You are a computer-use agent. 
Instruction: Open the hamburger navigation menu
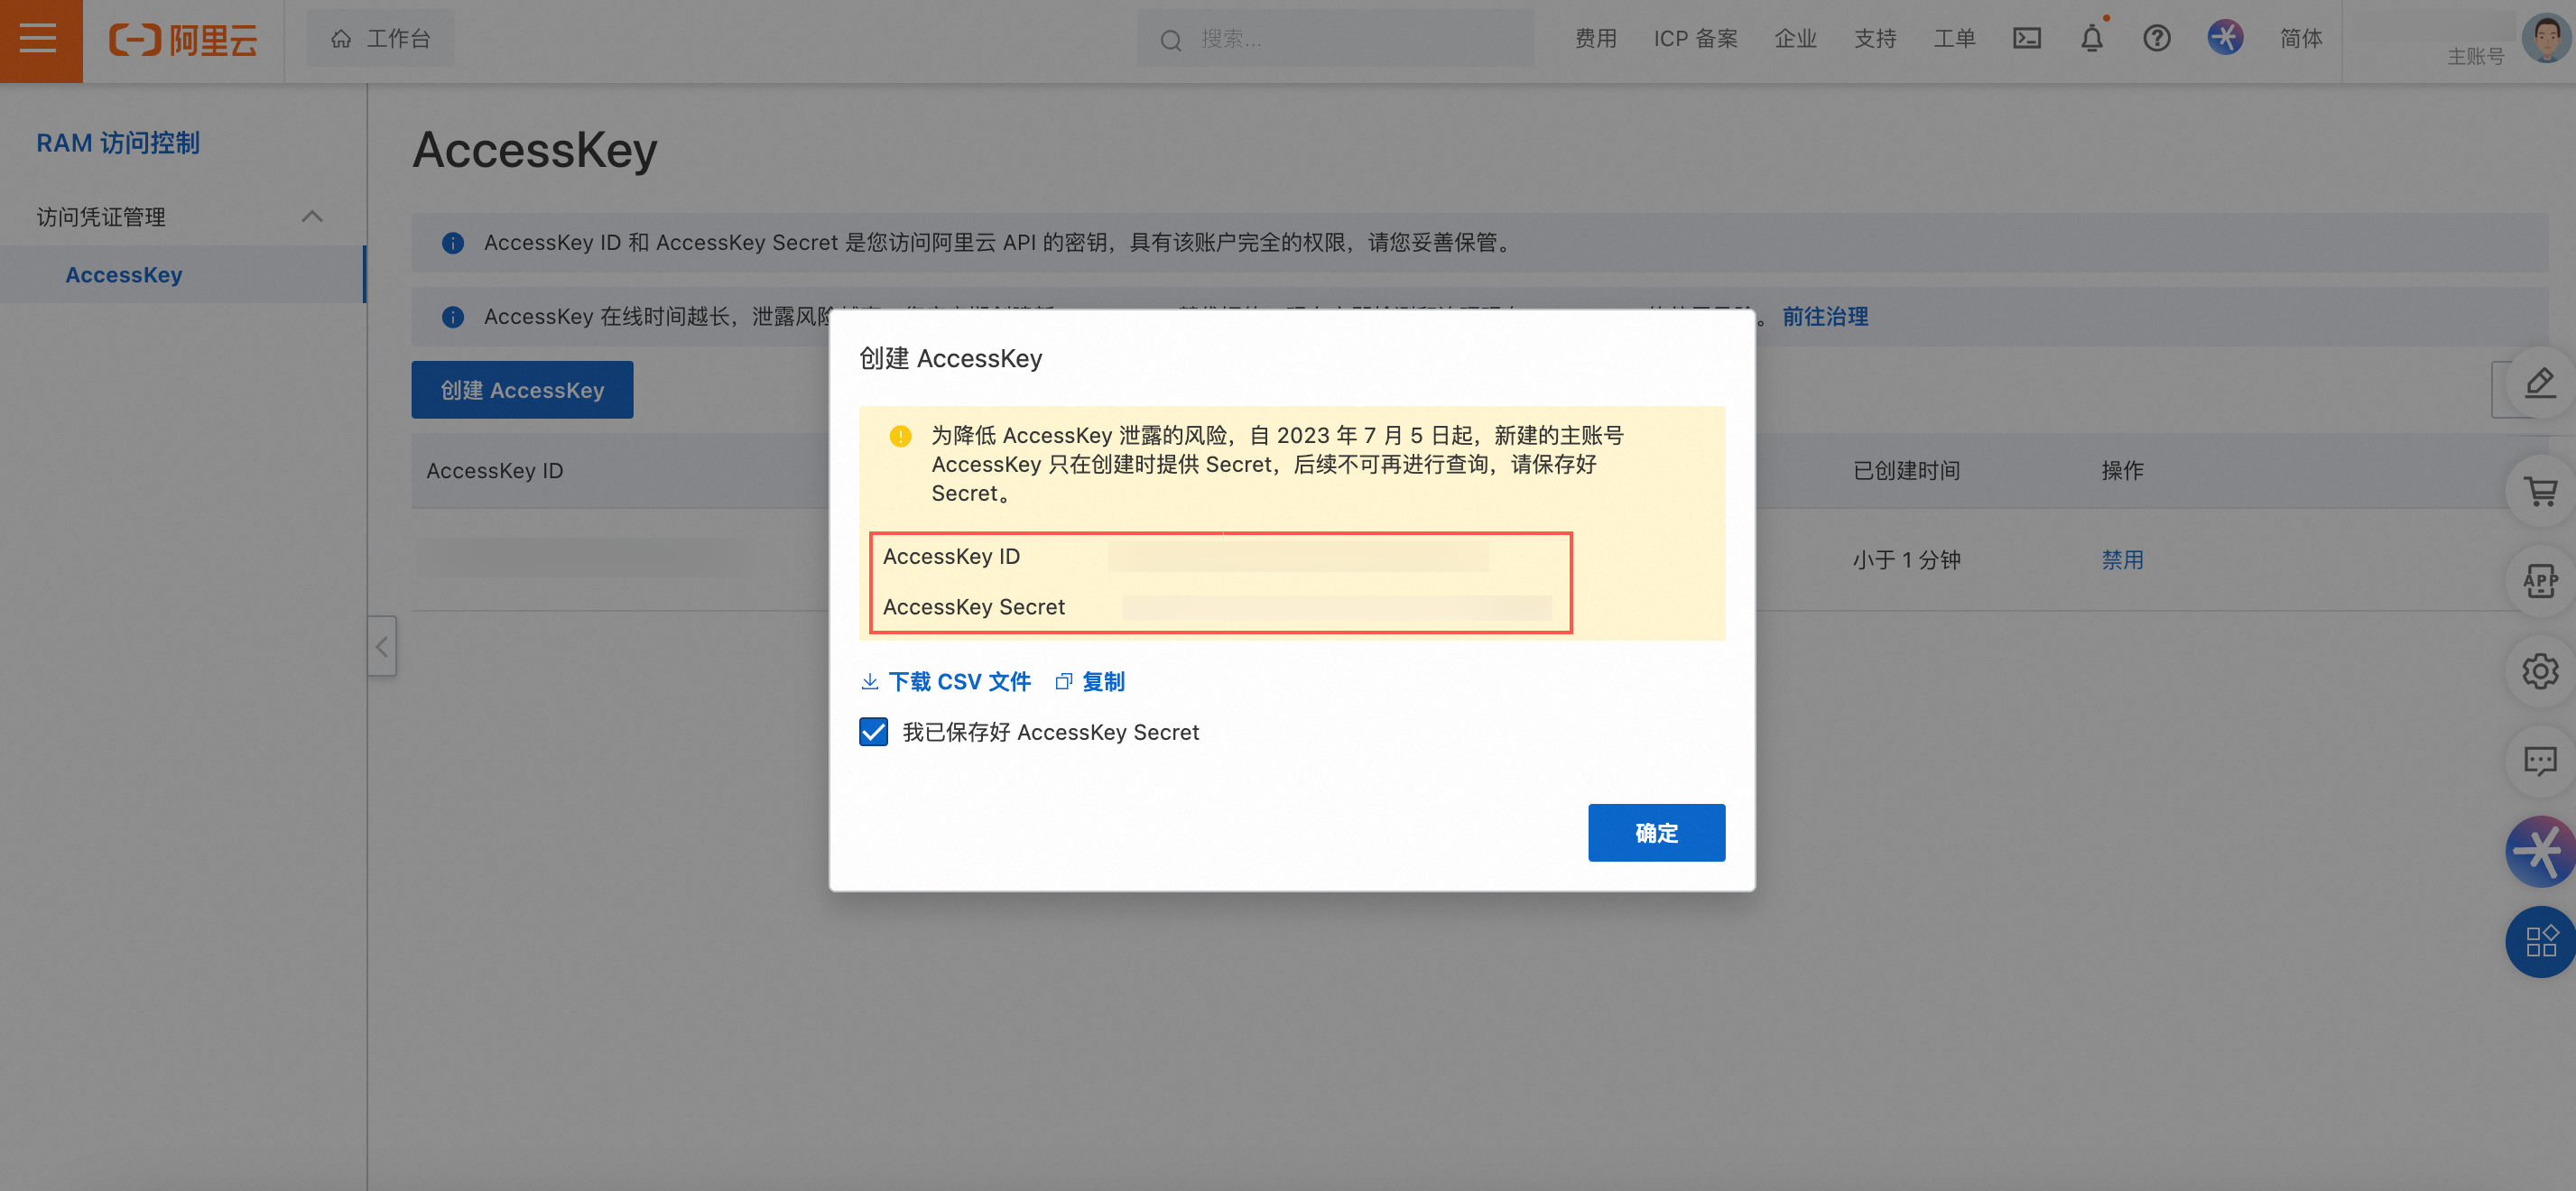pos(39,39)
